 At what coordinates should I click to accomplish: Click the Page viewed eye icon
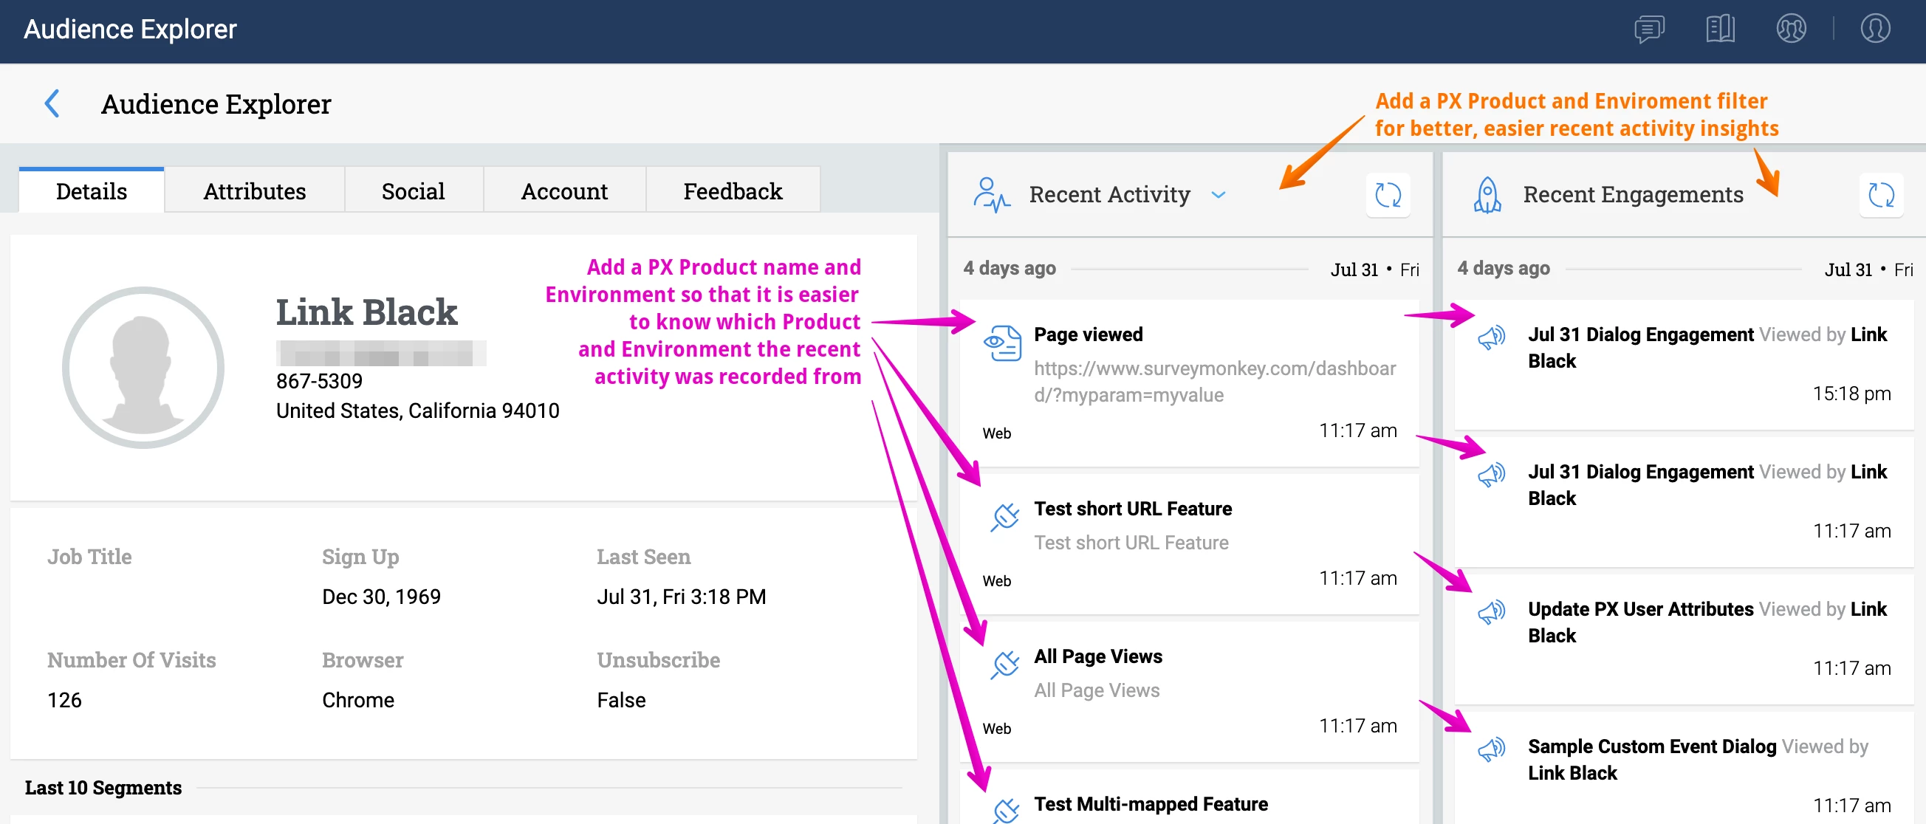[x=1002, y=343]
